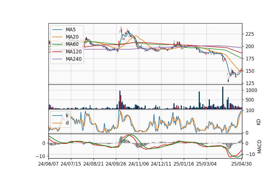The image size is (269, 193).
Task: Click the 225 price axis tick
Action: coord(250,34)
